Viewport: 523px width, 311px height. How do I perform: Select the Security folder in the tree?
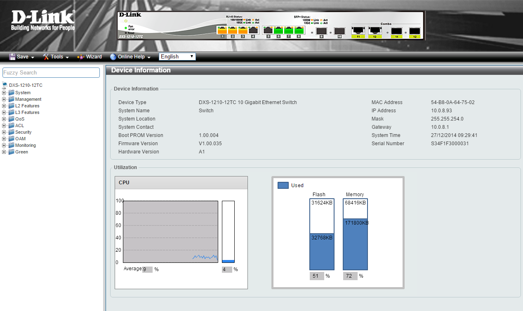point(23,132)
